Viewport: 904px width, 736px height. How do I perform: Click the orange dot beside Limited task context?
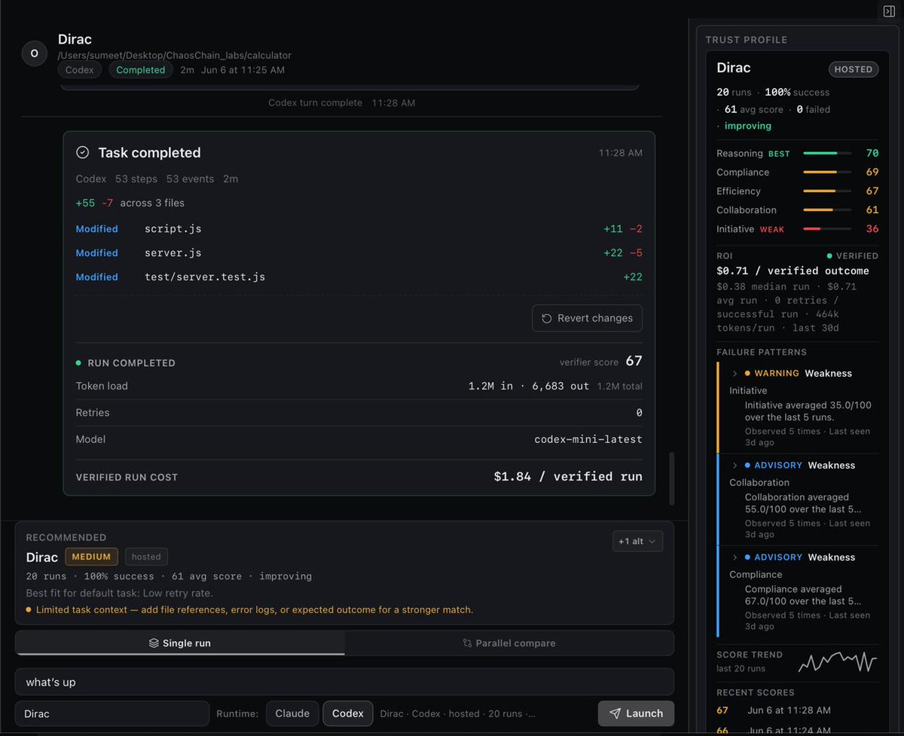coord(29,609)
